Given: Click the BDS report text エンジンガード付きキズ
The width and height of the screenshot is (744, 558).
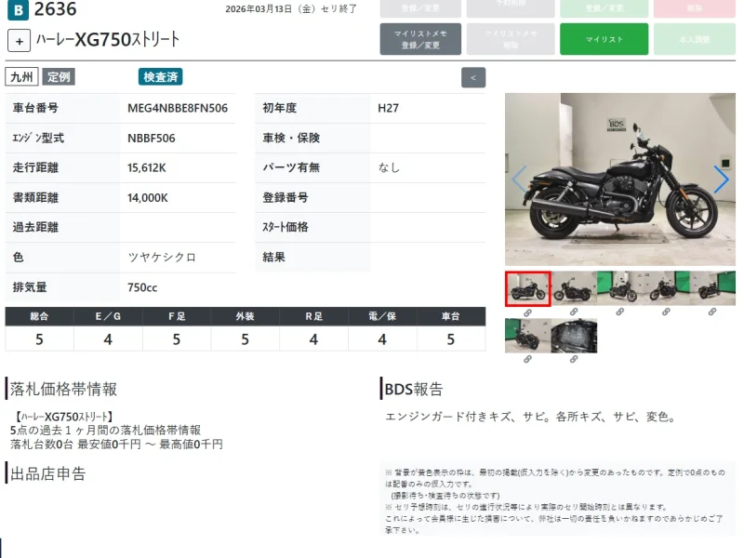Looking at the screenshot, I should point(530,417).
